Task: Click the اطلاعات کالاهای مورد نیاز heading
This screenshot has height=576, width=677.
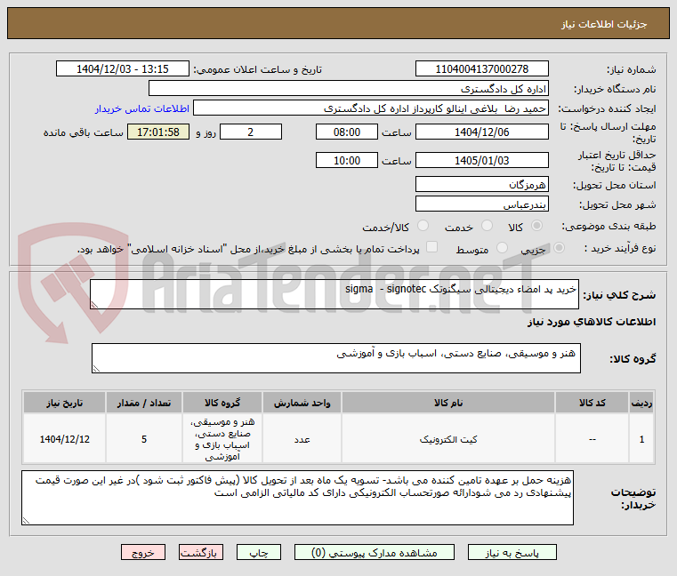Action: [592, 322]
